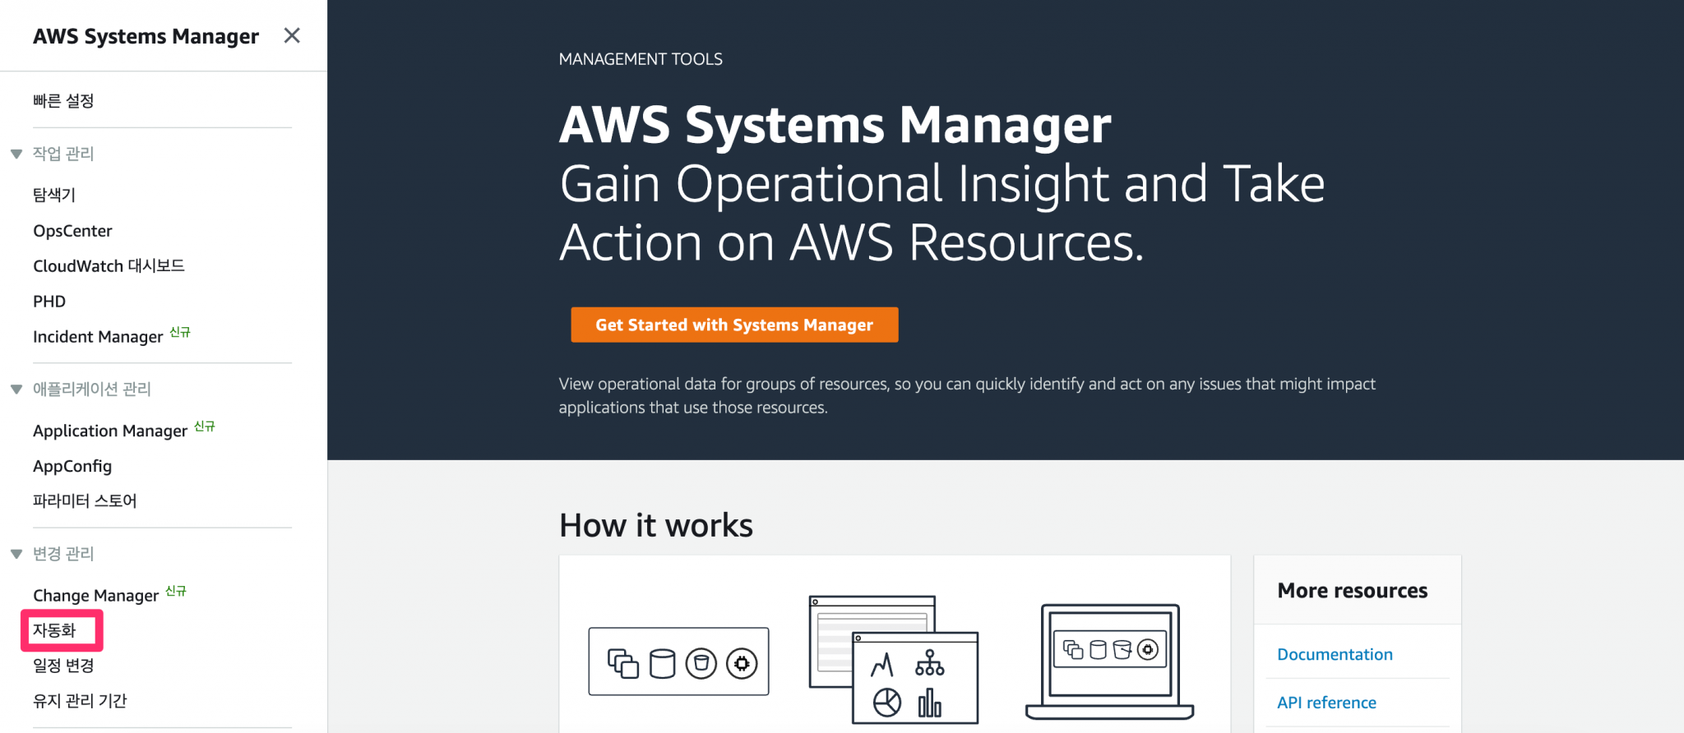This screenshot has width=1684, height=733.
Task: Collapse the 작업 관리 section
Action: pyautogui.click(x=16, y=154)
